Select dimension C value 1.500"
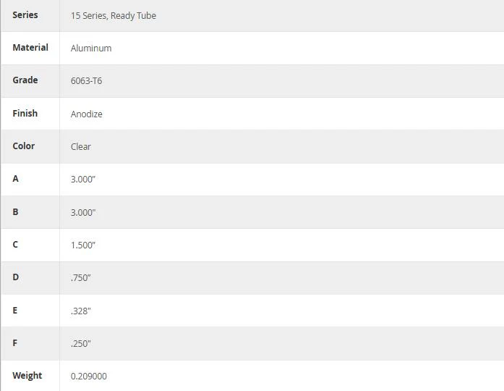 [83, 245]
